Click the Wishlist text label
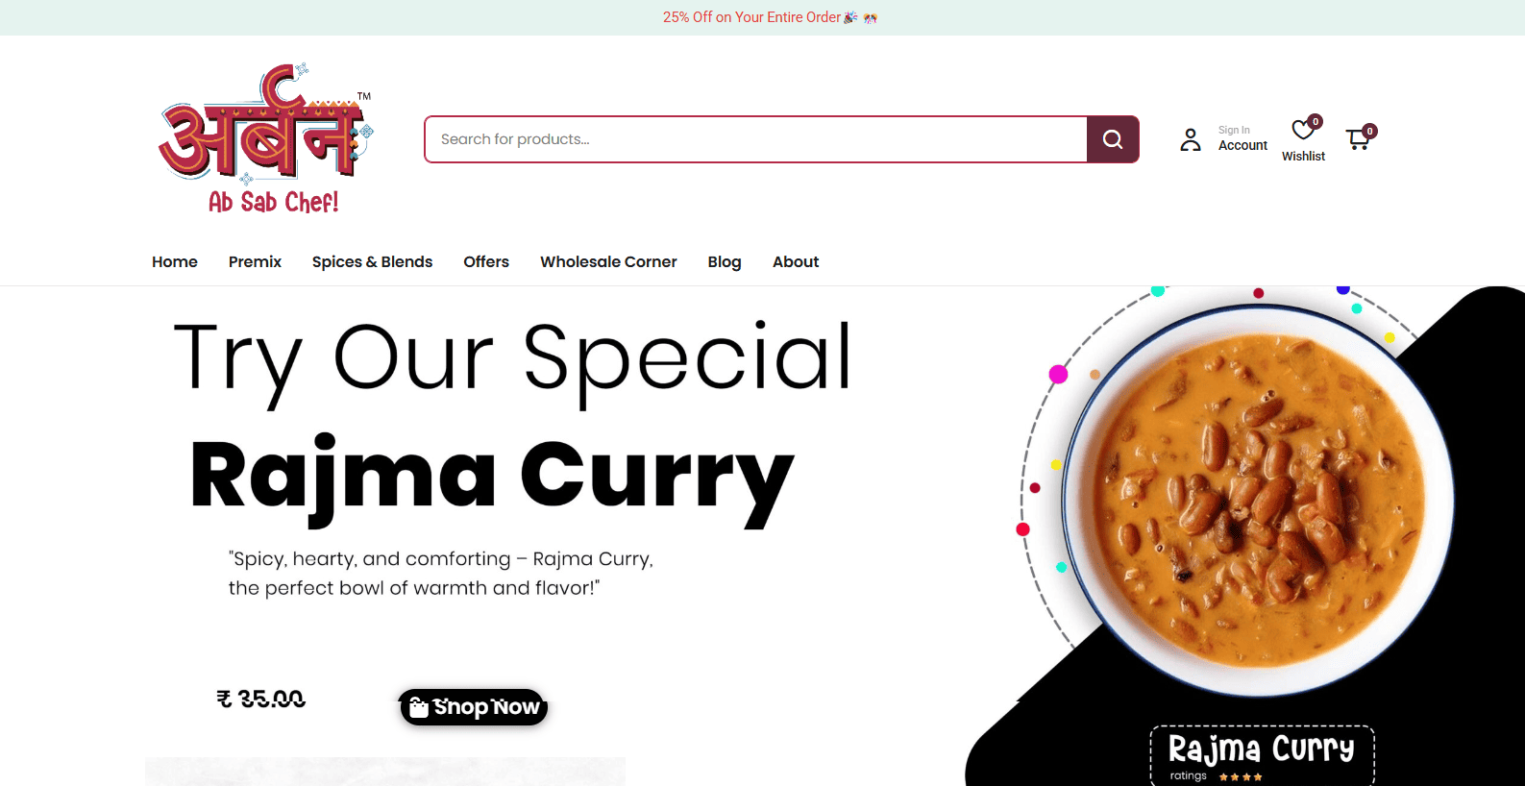This screenshot has width=1525, height=786. click(1303, 156)
